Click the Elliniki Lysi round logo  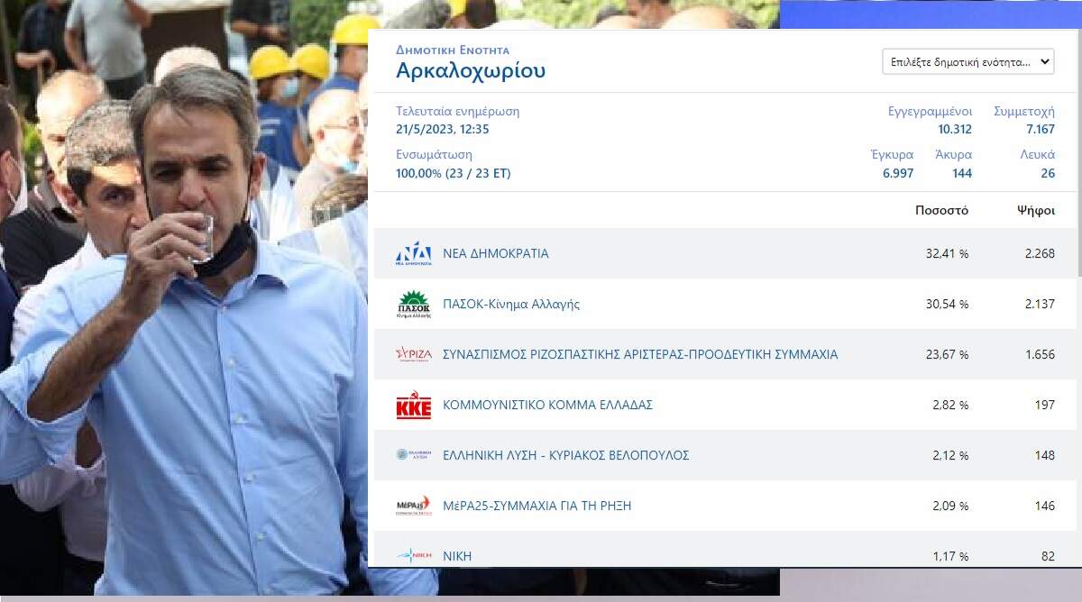coord(413,455)
